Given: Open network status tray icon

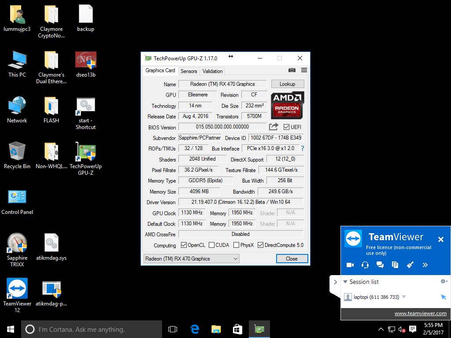Looking at the screenshot, I should point(391,329).
